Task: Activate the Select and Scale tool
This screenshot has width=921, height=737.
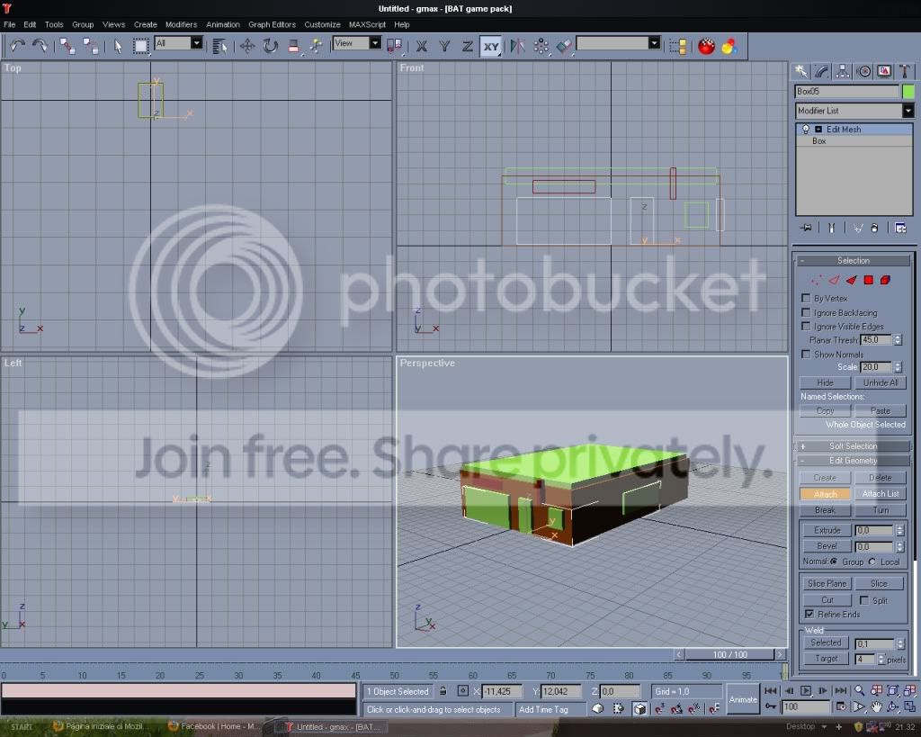Action: 294,46
